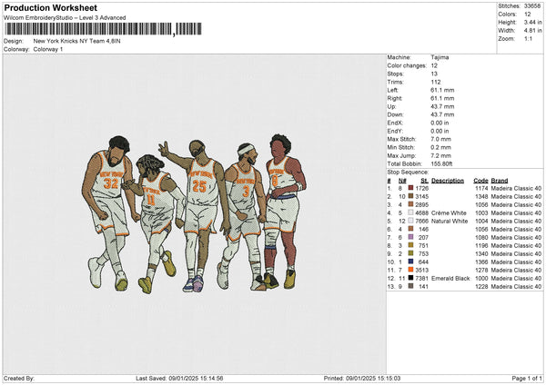Viewport: 546px width, 385px height.
Task: Select the Crème White color swatch
Action: [x=411, y=212]
